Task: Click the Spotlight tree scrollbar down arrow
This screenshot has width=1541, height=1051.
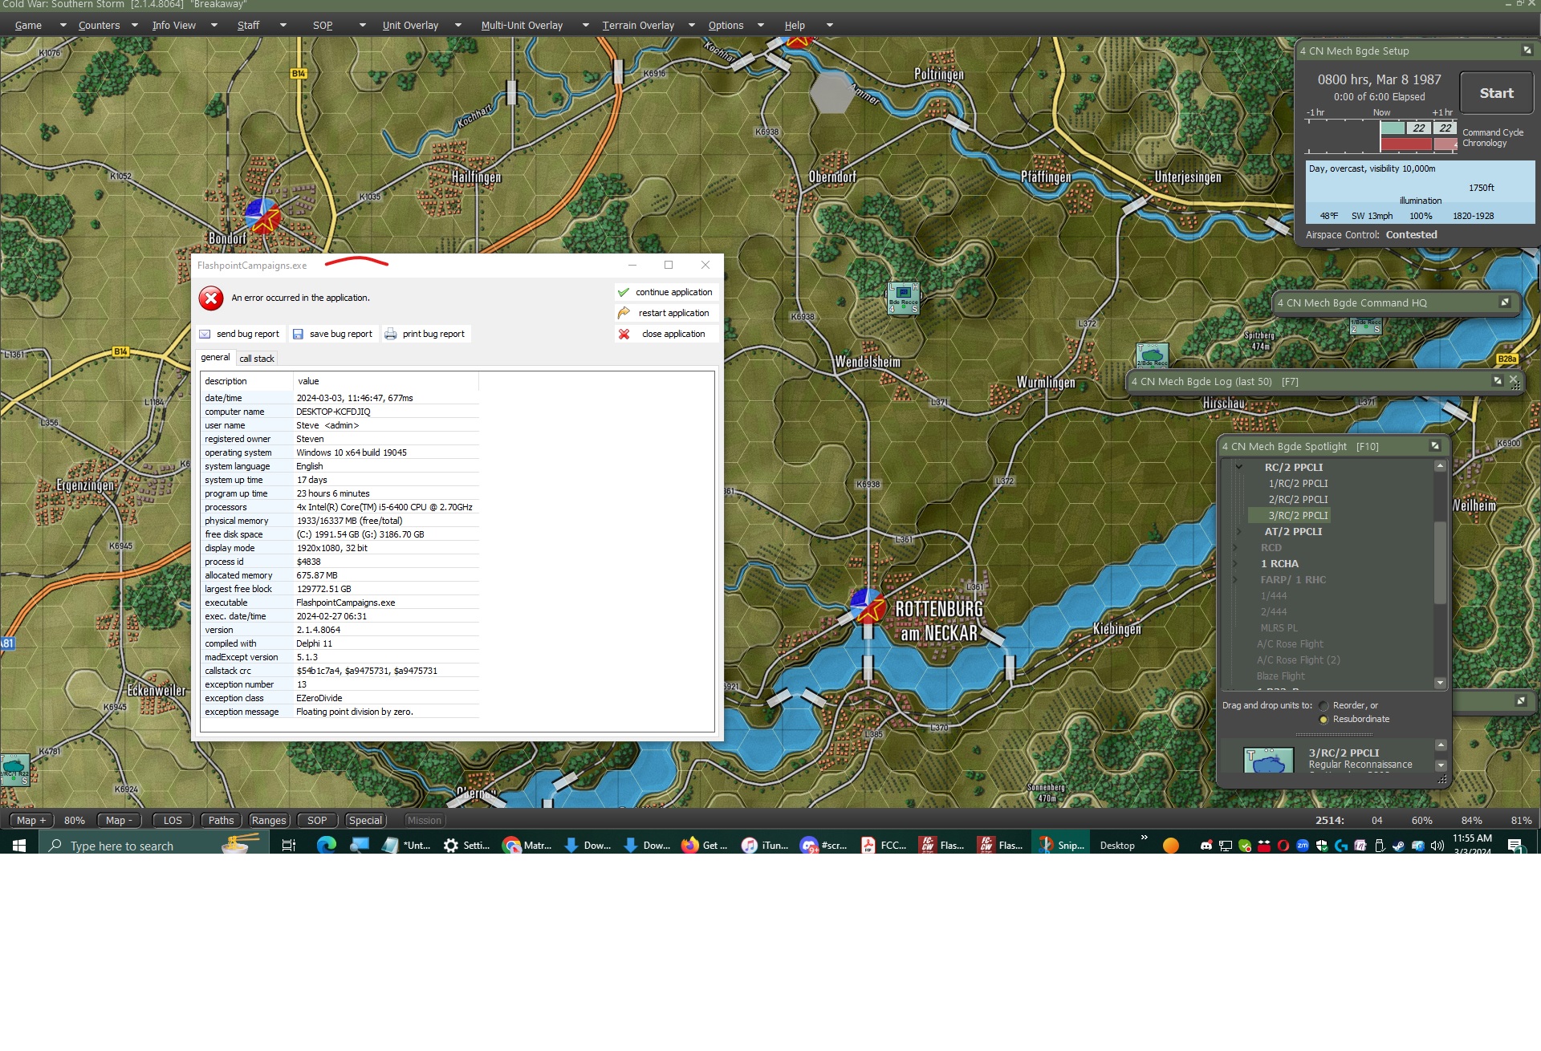Action: pyautogui.click(x=1440, y=684)
